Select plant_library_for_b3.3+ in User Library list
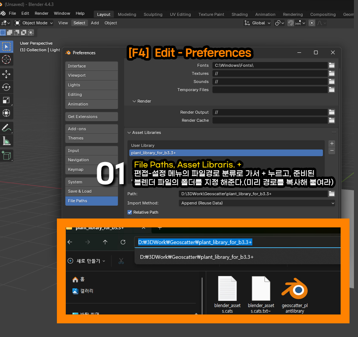358x337 pixels. (x=226, y=153)
